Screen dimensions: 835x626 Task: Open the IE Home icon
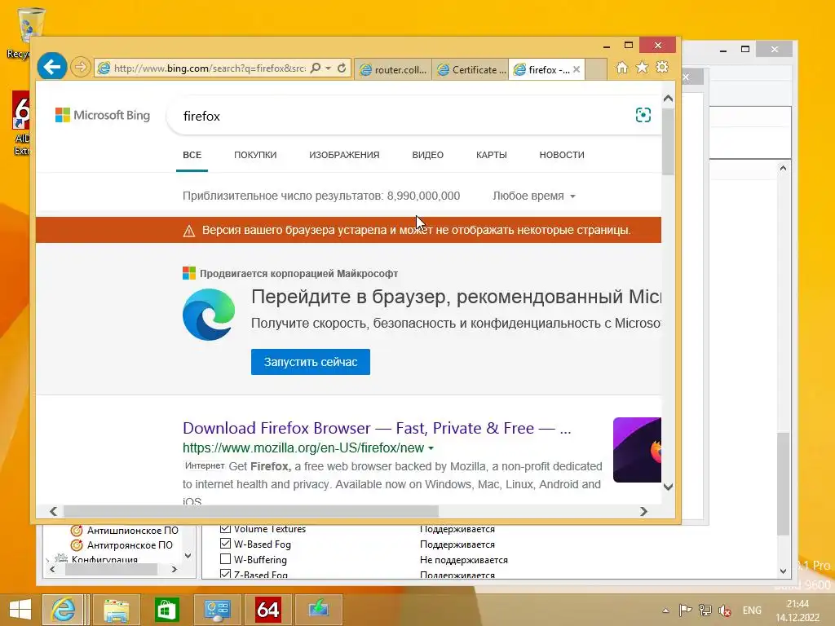click(x=622, y=68)
